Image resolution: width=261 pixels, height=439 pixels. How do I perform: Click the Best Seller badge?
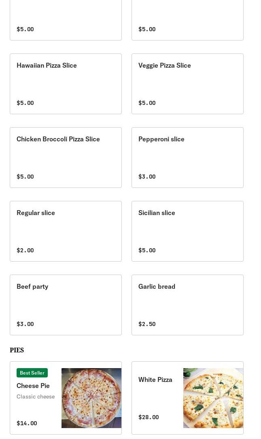pyautogui.click(x=32, y=373)
